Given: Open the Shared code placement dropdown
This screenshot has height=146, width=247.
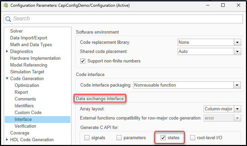Looking at the screenshot, I should click(237, 52).
